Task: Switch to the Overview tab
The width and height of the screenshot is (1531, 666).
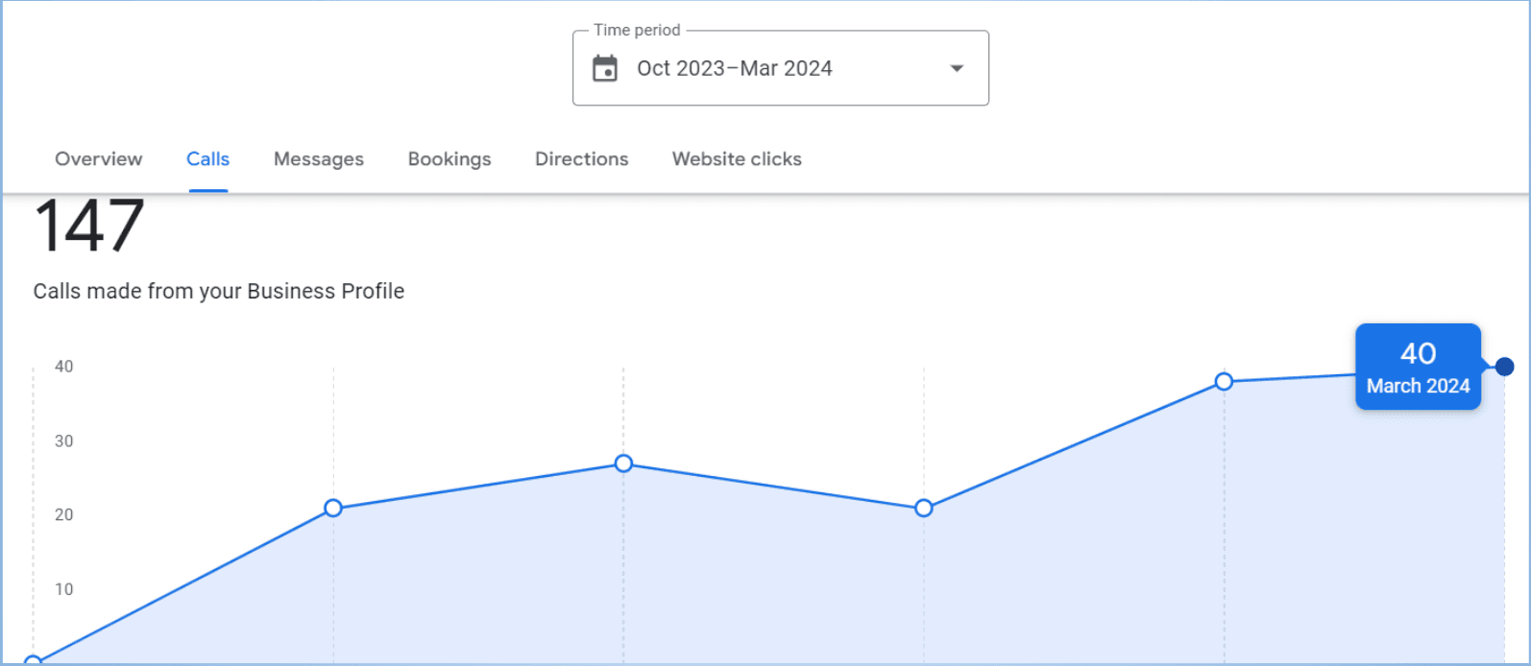Action: [99, 159]
